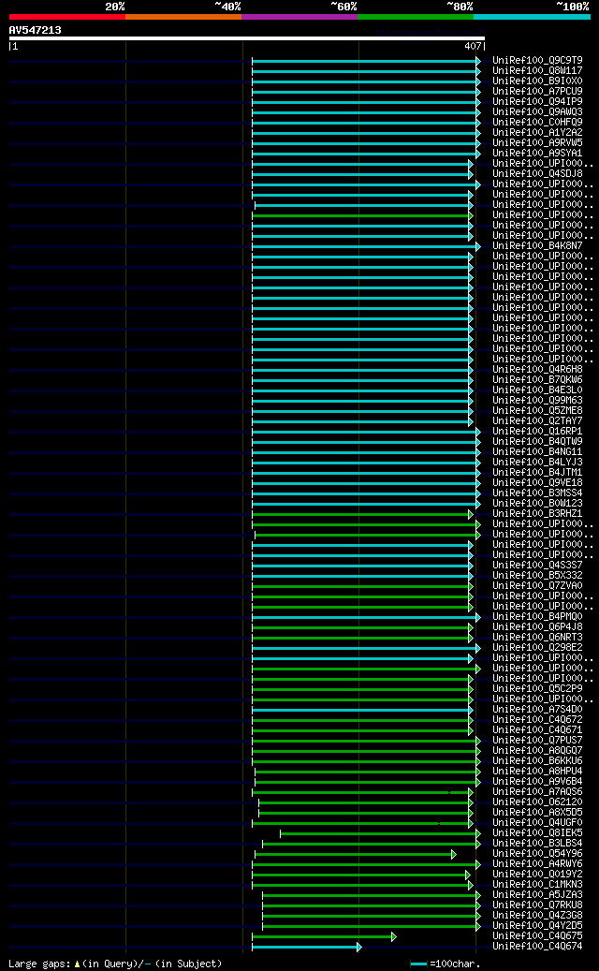The image size is (599, 971).
Task: Click the UniRef100_B7QKW6 hit label
Action: coord(537,379)
